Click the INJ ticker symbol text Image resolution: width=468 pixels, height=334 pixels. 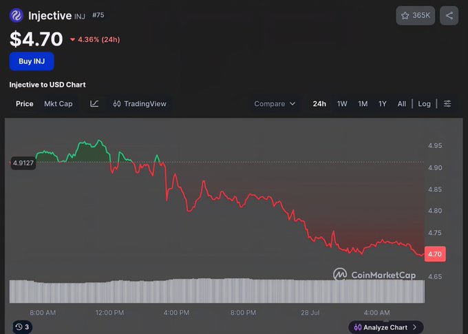coord(80,16)
